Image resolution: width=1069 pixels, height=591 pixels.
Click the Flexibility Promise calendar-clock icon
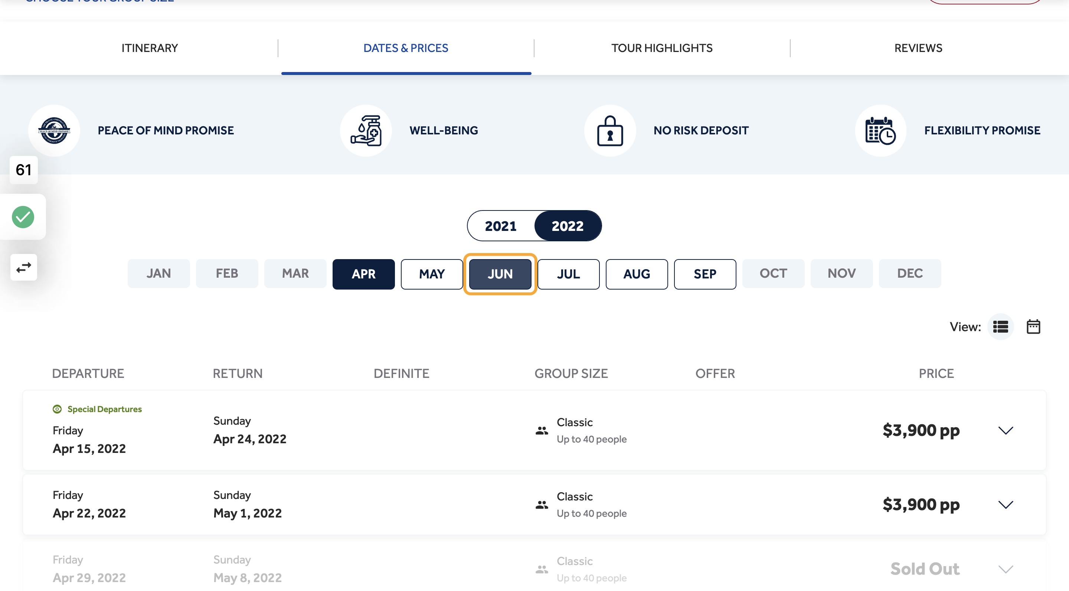click(880, 130)
